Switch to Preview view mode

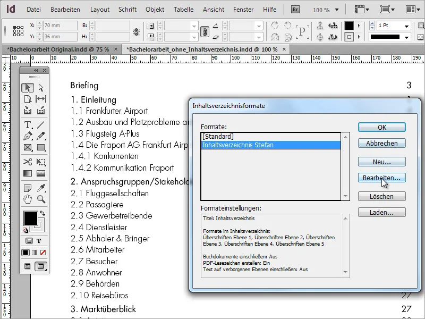[40, 266]
